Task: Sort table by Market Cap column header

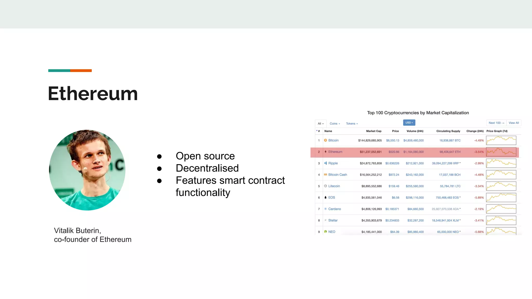Action: (x=374, y=131)
